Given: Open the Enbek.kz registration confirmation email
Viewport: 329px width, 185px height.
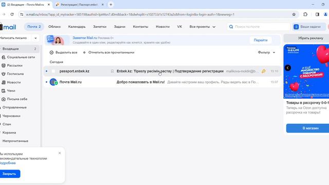Looking at the screenshot, I should pyautogui.click(x=162, y=71).
